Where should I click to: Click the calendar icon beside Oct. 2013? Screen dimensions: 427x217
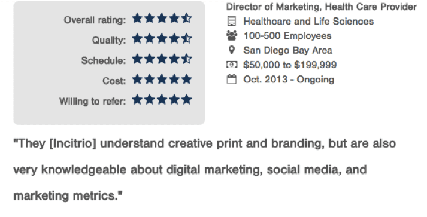(232, 79)
